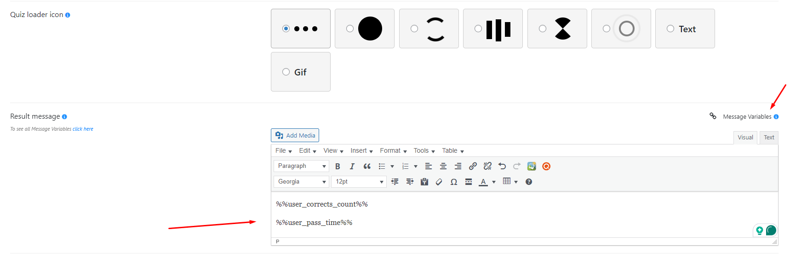Click the %%user_pass_time%% variable text
Image resolution: width=790 pixels, height=259 pixels.
tap(314, 223)
